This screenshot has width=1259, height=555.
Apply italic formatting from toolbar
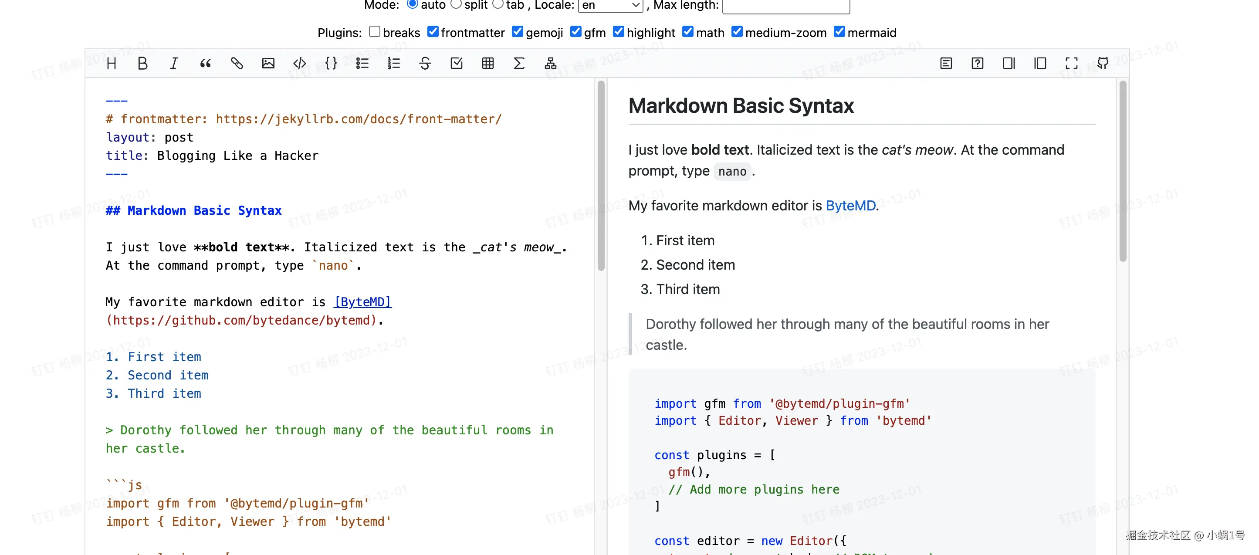[173, 64]
